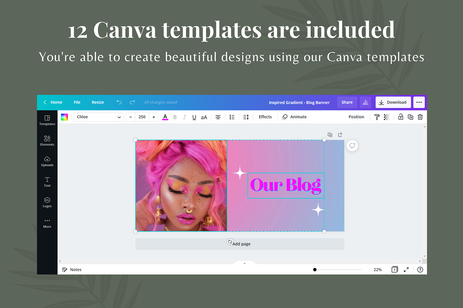Image resolution: width=463 pixels, height=308 pixels.
Task: Open the Chloe font dropdown
Action: coord(98,117)
